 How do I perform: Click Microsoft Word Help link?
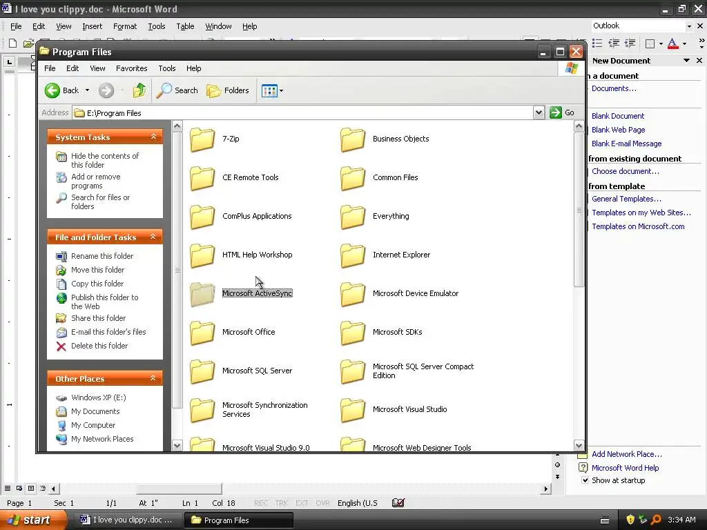[x=625, y=469]
